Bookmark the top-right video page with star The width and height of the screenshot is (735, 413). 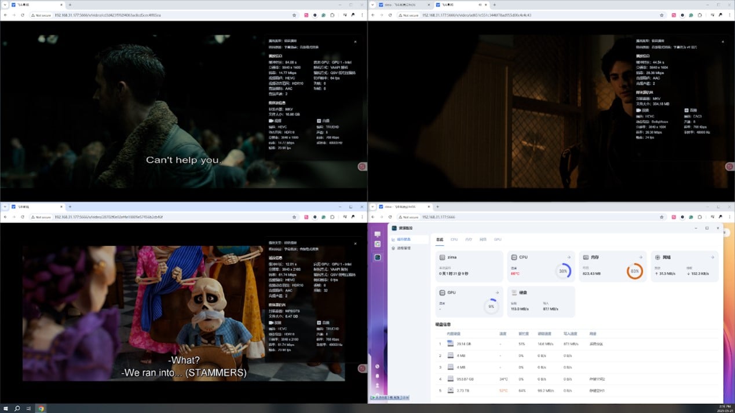click(x=661, y=15)
